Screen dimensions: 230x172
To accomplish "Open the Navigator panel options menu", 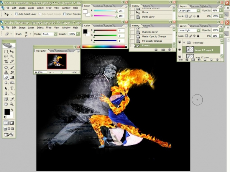I will click(x=78, y=51).
